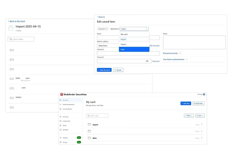Click the Security Report sidebar icon
The image size is (239, 159).
[61, 109]
